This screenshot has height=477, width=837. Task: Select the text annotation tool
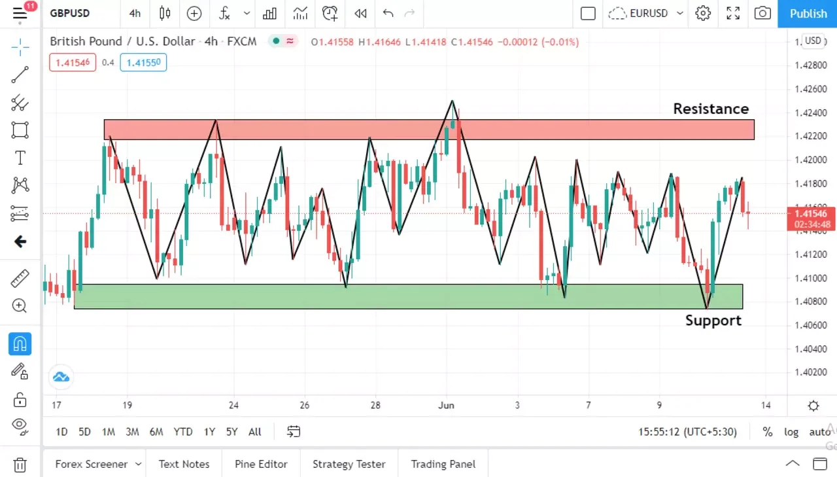point(20,158)
